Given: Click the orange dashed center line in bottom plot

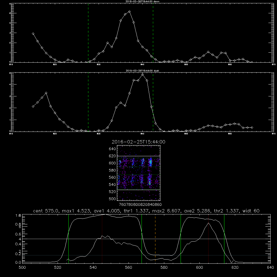Looking at the screenshot, I should point(155,238).
